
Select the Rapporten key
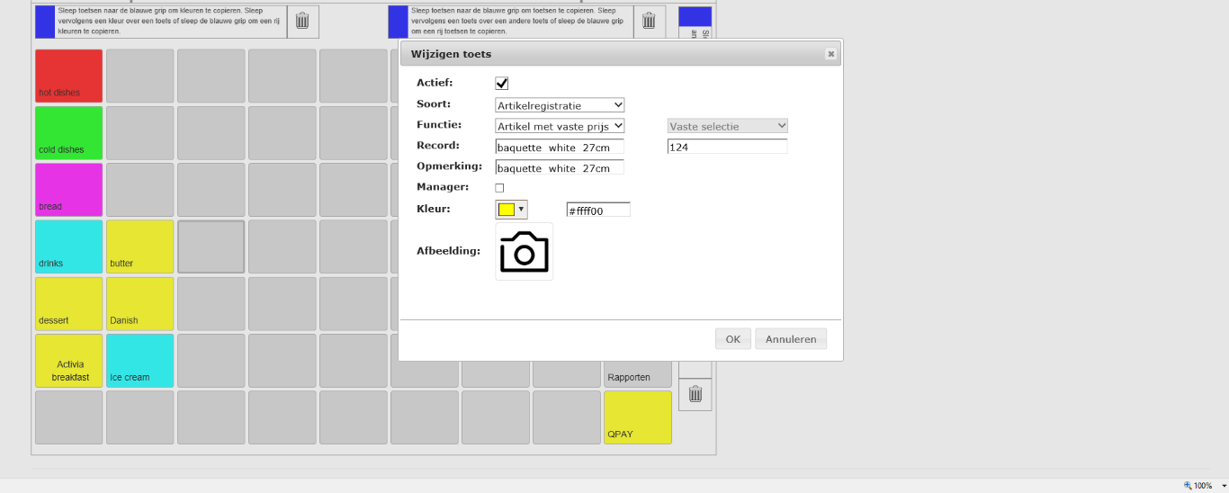click(x=638, y=374)
